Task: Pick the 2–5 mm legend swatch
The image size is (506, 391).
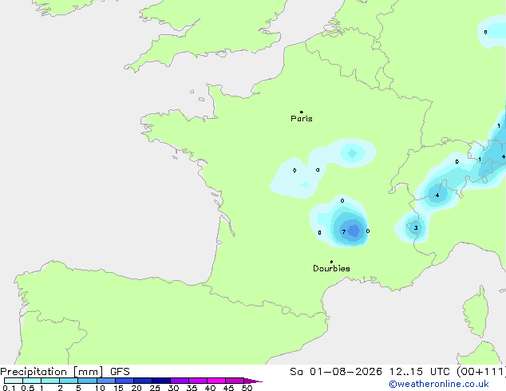Action: pyautogui.click(x=69, y=381)
